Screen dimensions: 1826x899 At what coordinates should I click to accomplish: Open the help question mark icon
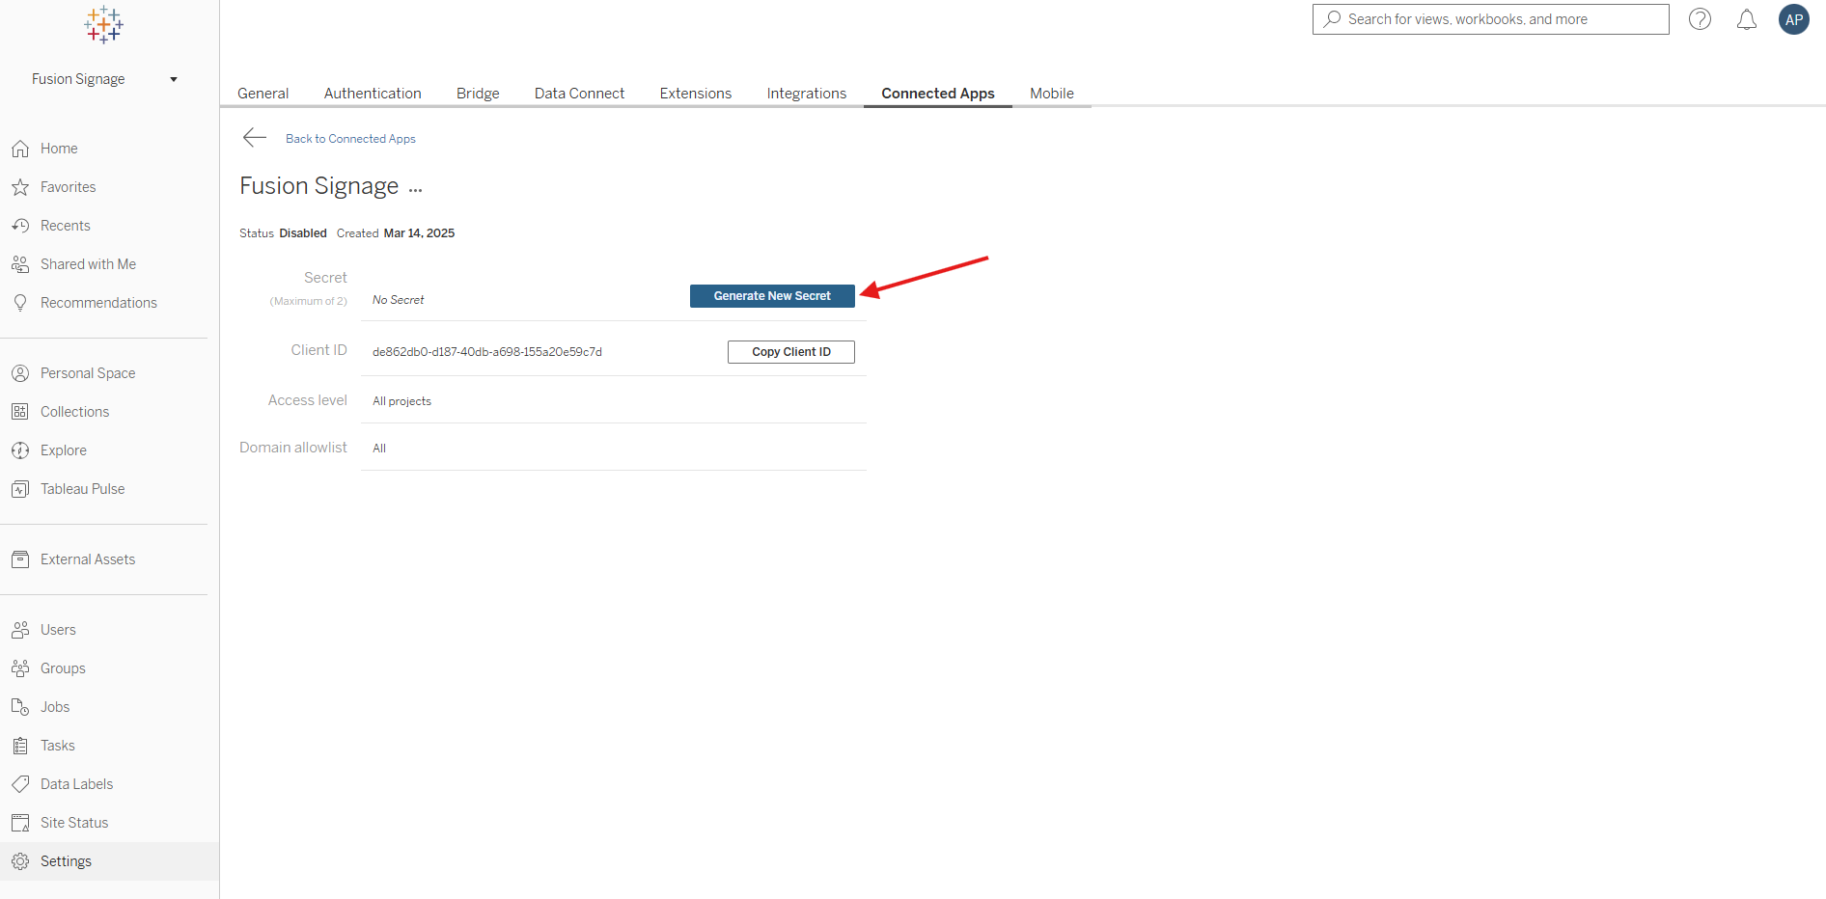pyautogui.click(x=1701, y=19)
